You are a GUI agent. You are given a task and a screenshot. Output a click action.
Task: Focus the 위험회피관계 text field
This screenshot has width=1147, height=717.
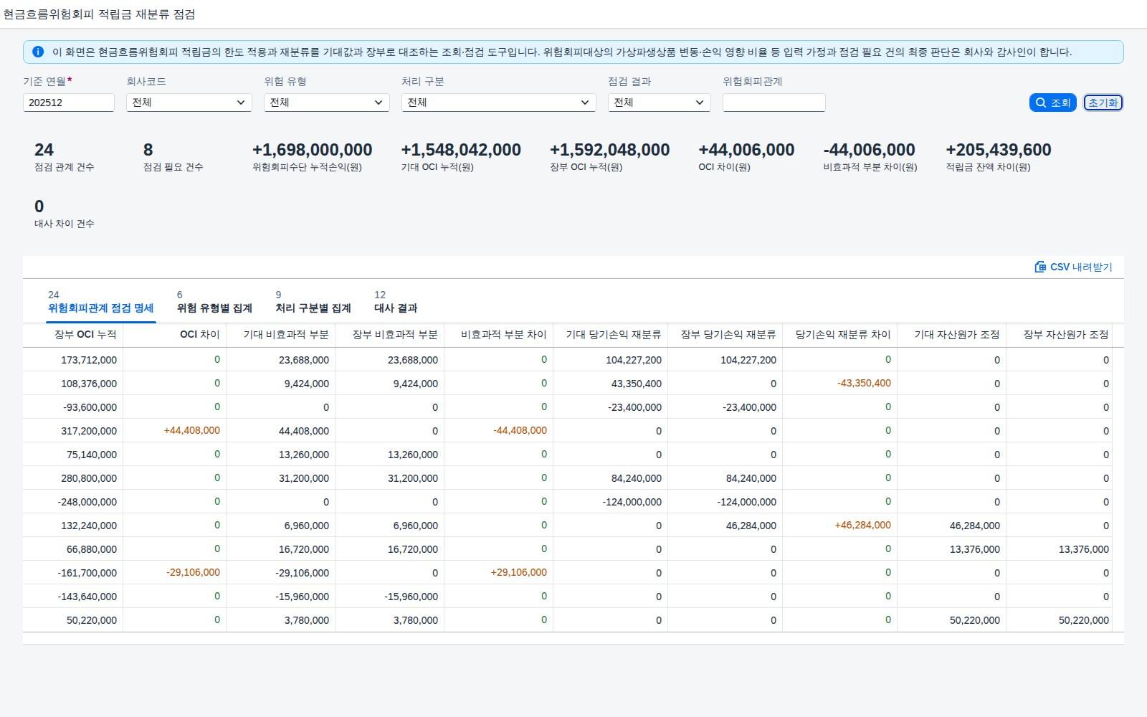[774, 103]
